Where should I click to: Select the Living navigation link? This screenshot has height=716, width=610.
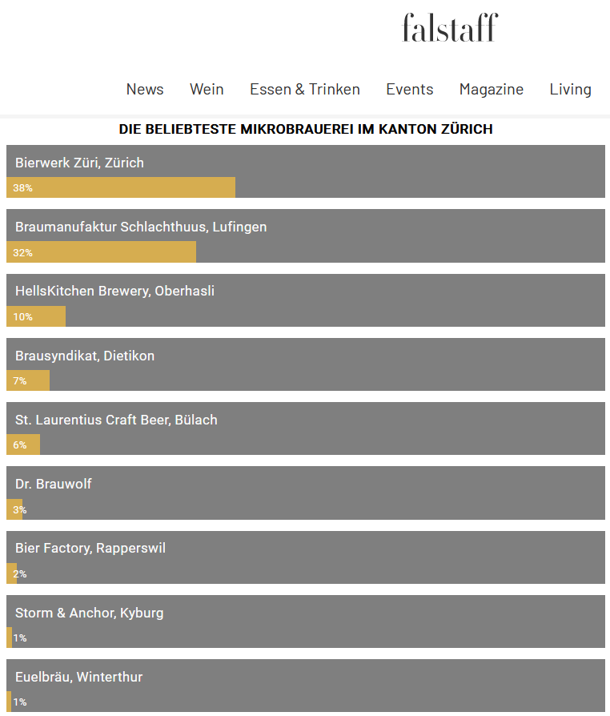click(570, 89)
